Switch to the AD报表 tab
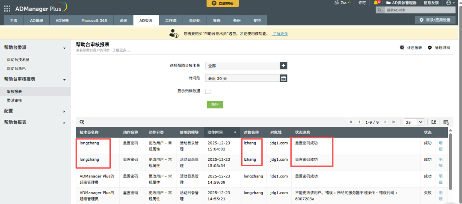The image size is (462, 204). 62,21
